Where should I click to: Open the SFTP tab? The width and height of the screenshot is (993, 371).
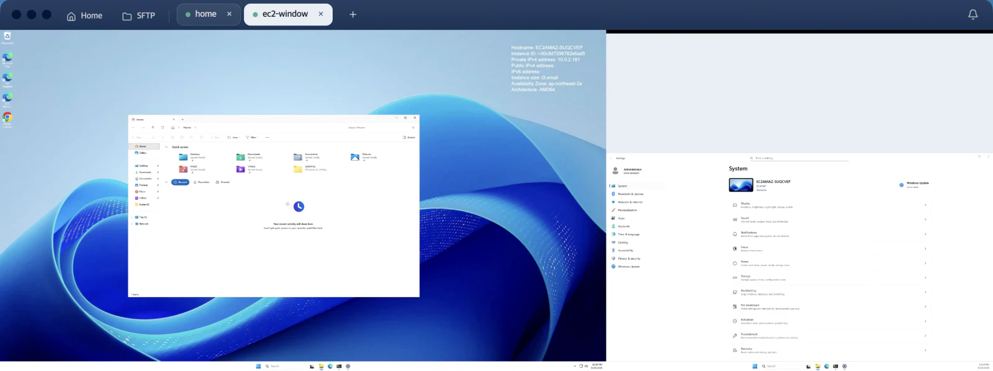point(138,16)
